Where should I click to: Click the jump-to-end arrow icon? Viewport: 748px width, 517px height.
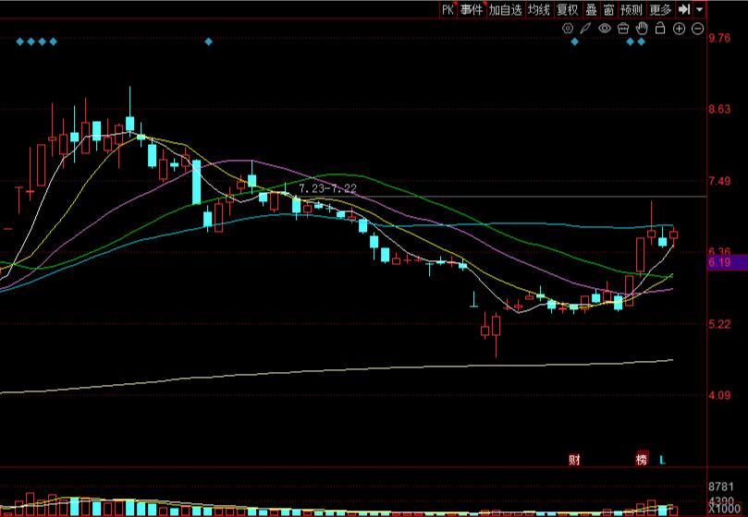(x=684, y=9)
